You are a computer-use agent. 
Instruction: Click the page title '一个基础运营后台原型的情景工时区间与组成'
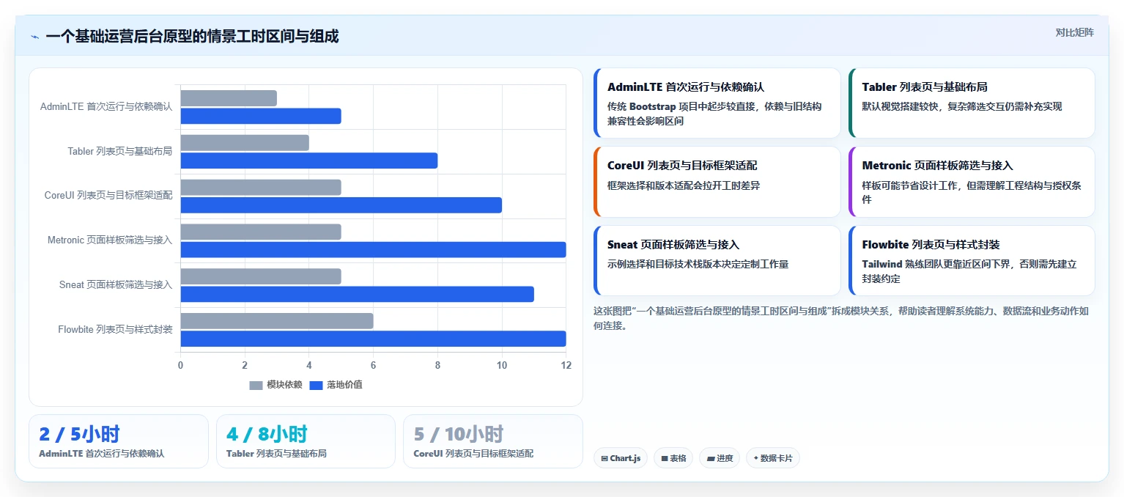pos(192,36)
